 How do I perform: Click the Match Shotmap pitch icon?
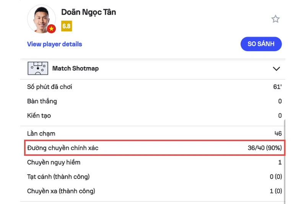[37, 69]
